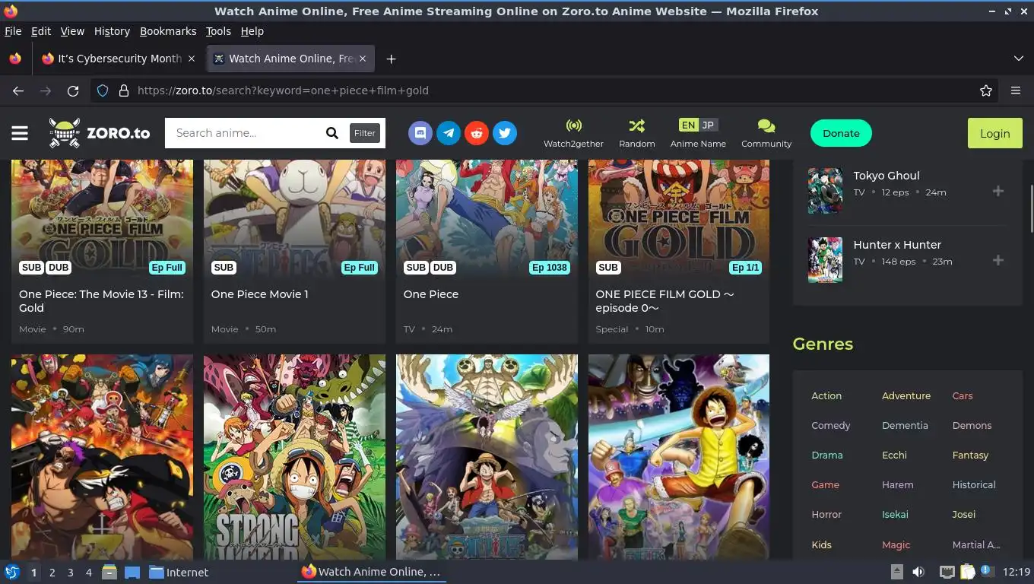Screen dimensions: 1034x584
Task: Open the Community section
Action: pos(766,133)
